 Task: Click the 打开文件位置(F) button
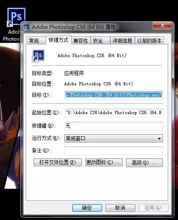[58, 163]
